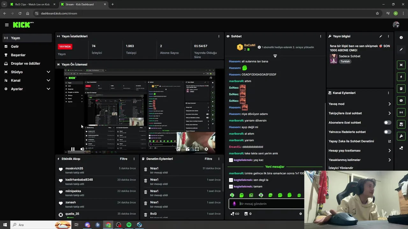Open the Yayın page in the sidebar
Image resolution: width=408 pixels, height=229 pixels.
27,38
